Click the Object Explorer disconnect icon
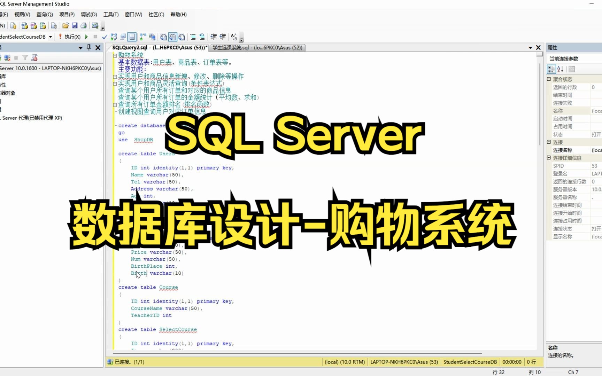Viewport: 602px width, 376px height. 7,58
